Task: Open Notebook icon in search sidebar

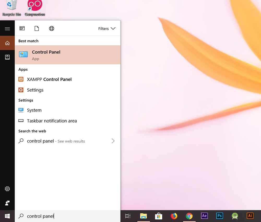Action: (x=7, y=57)
